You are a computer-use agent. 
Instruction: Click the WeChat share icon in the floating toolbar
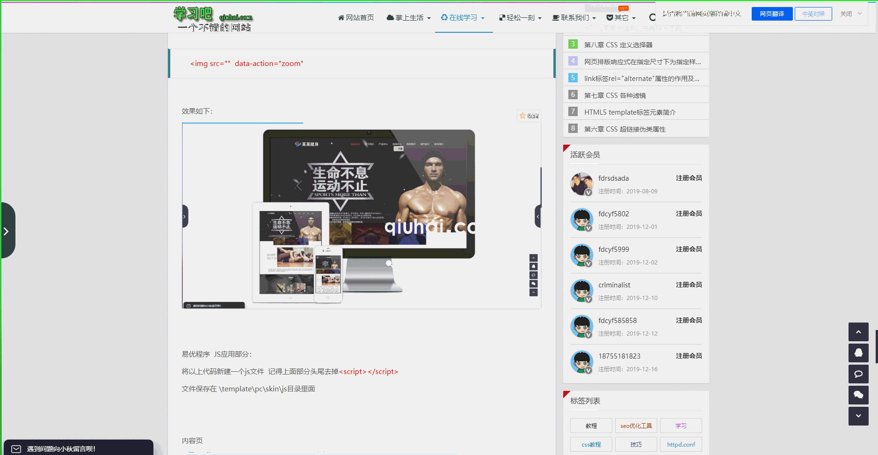coord(858,395)
